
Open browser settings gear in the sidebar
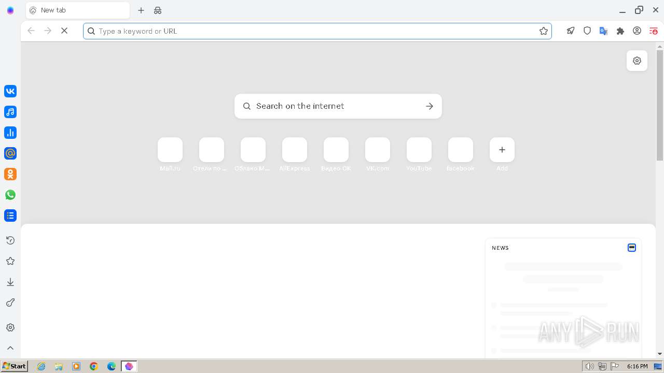click(10, 327)
